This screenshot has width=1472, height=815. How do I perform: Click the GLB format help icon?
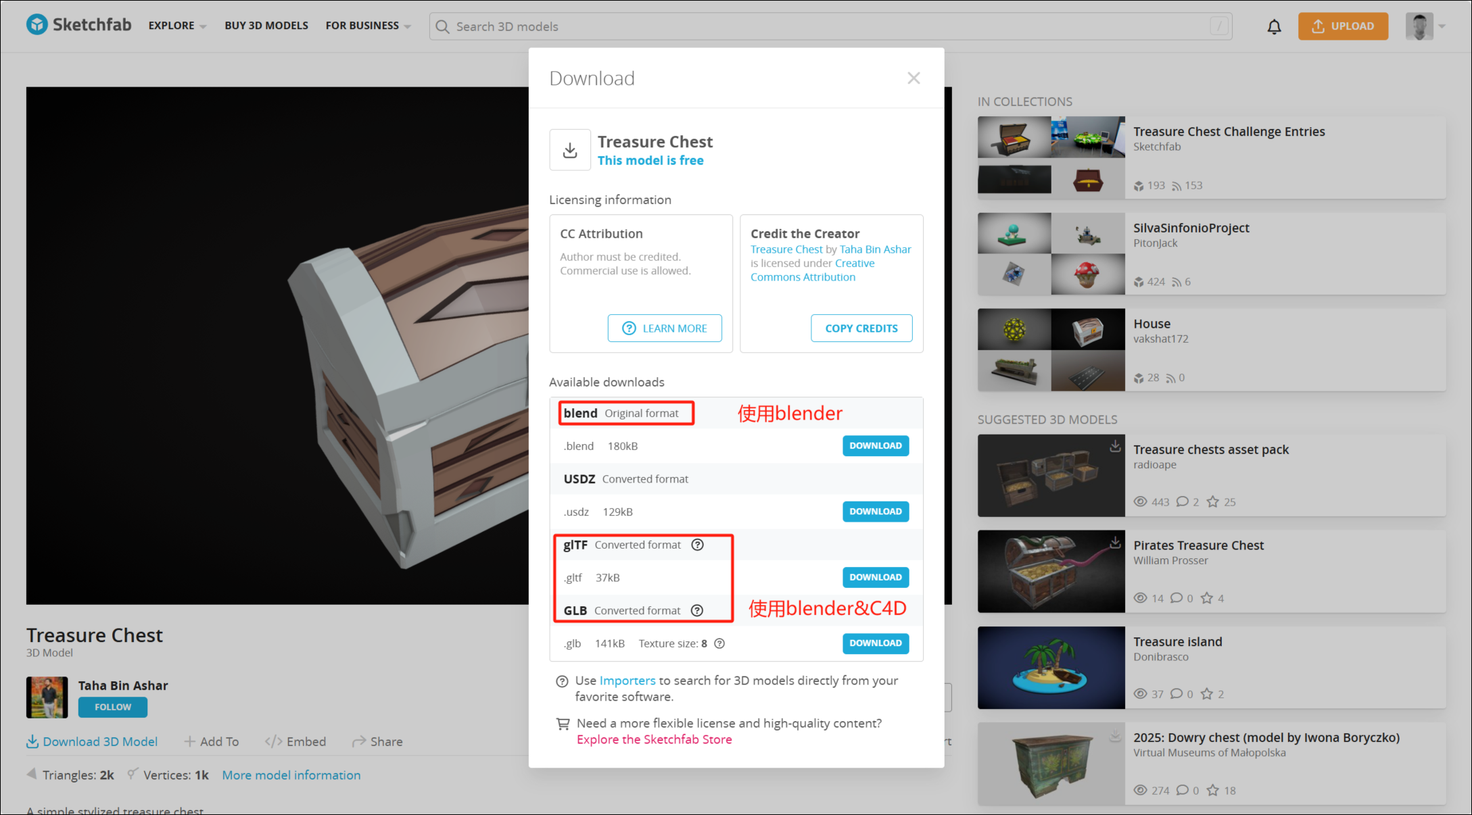click(696, 610)
